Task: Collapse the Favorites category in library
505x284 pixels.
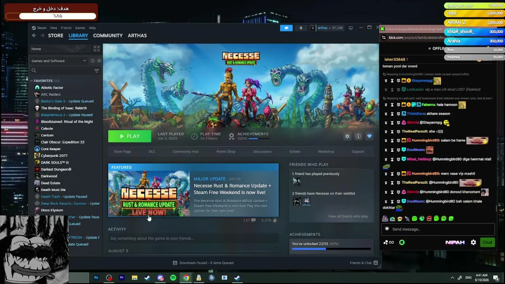Action: point(32,81)
